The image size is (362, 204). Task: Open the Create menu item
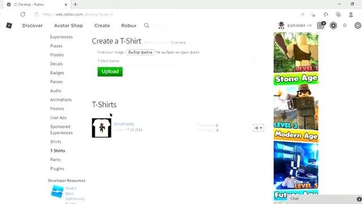pyautogui.click(x=102, y=25)
